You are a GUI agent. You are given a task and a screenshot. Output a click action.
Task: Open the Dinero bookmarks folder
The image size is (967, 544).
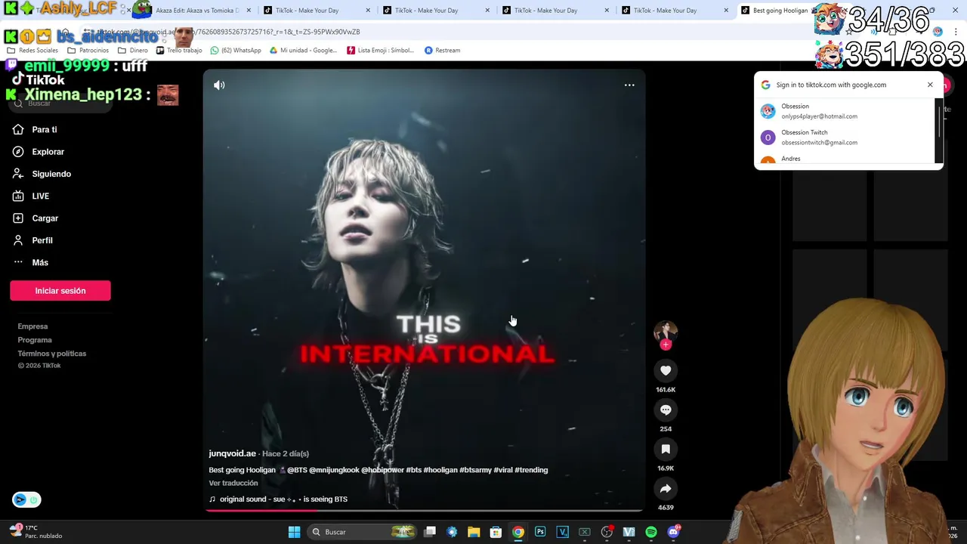(133, 51)
